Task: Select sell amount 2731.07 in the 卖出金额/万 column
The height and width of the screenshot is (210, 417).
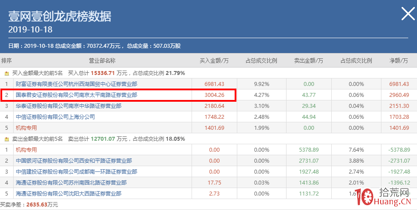Action: click(x=309, y=161)
